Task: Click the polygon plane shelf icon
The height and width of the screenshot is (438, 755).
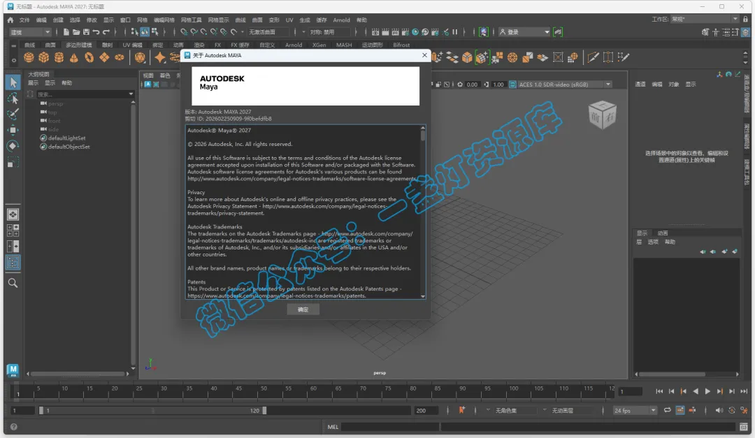Action: (x=104, y=58)
